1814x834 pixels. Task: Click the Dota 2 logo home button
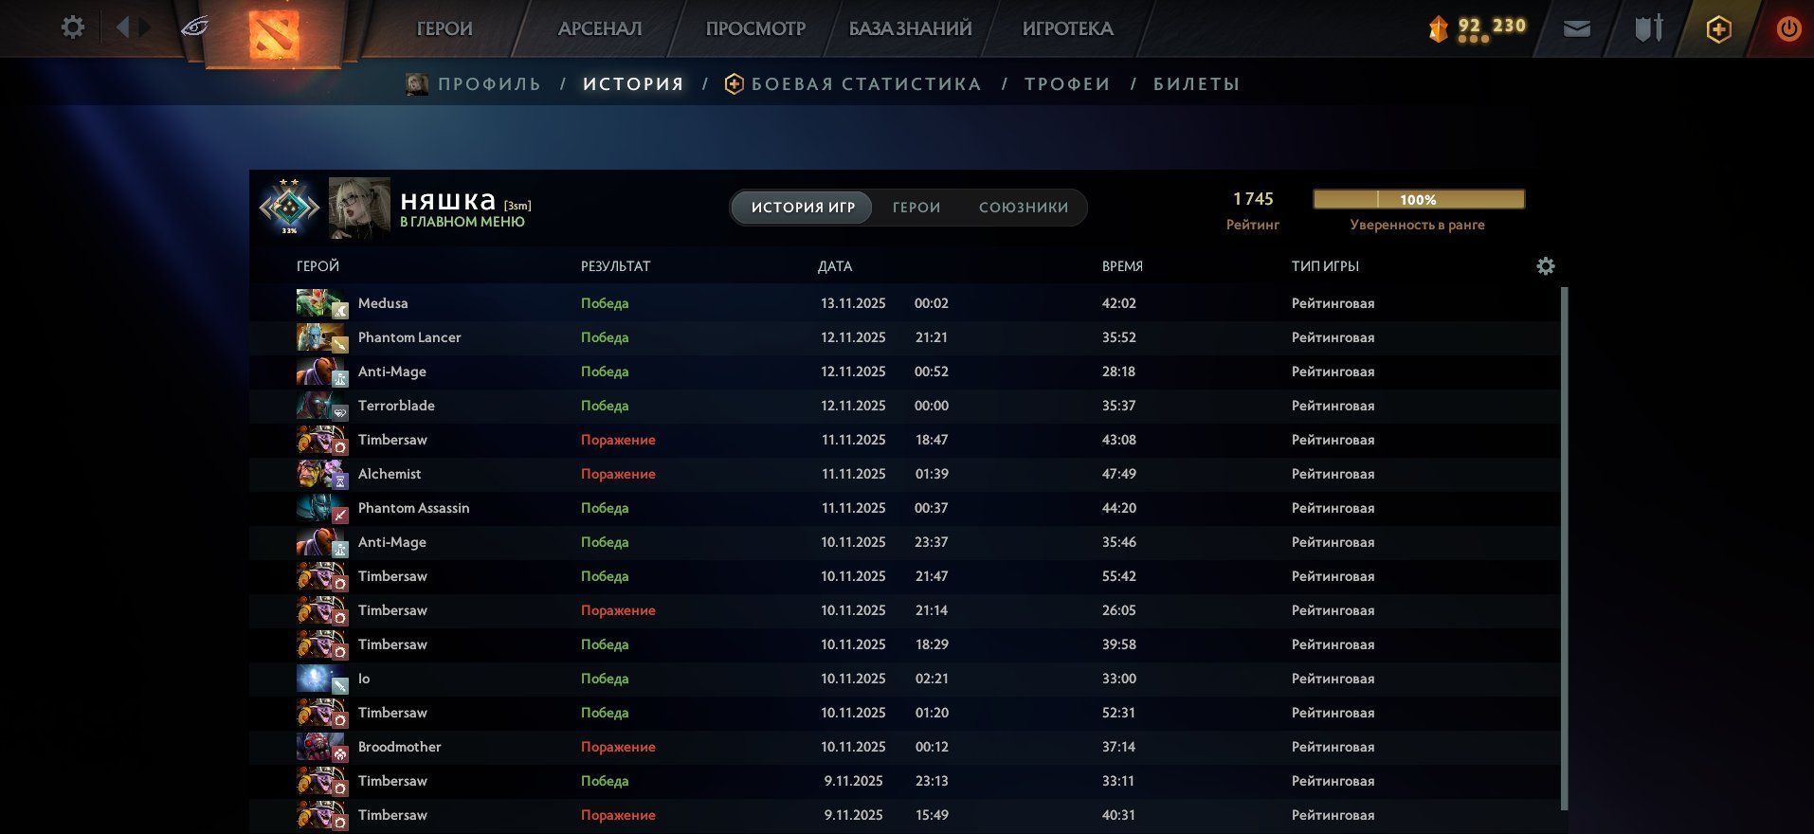tap(273, 35)
